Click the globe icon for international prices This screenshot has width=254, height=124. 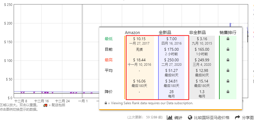pyautogui.click(x=190, y=118)
